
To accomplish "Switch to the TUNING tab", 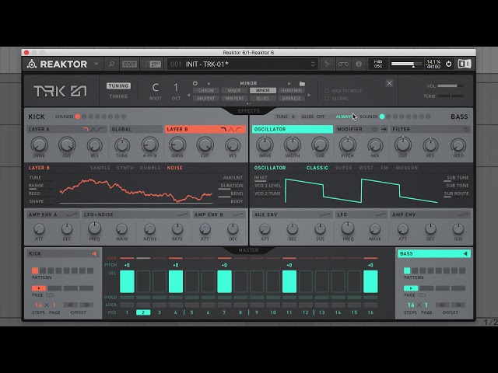I will (x=118, y=86).
